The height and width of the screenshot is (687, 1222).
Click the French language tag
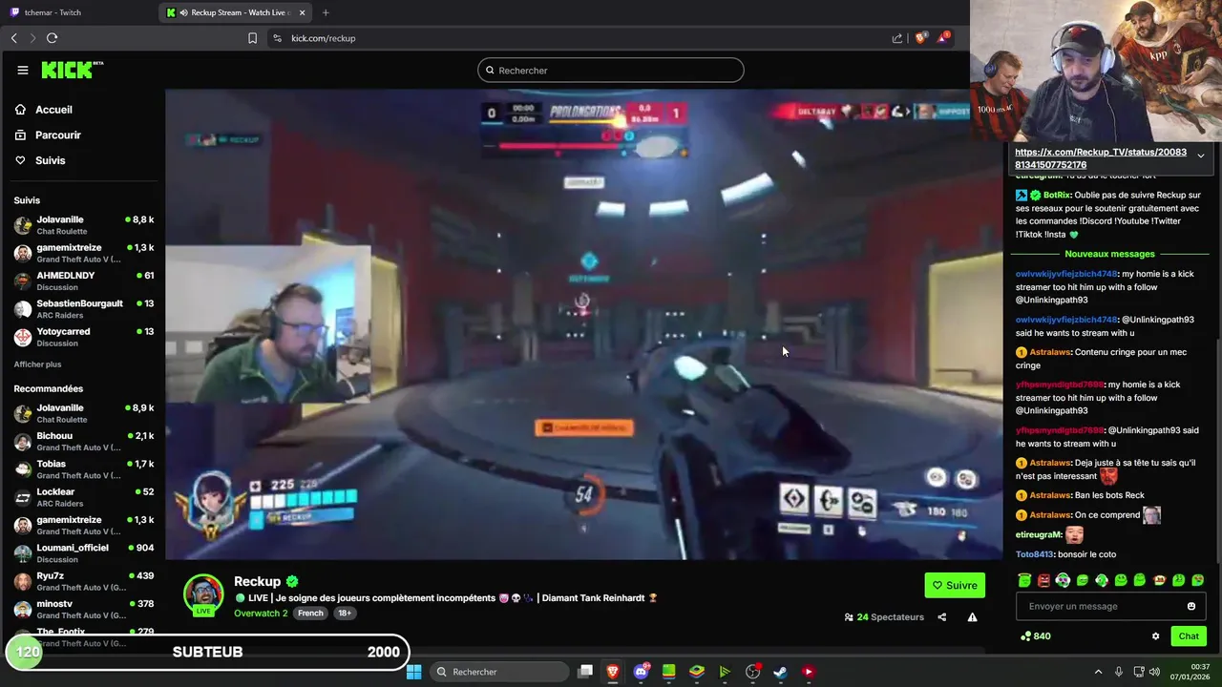[x=310, y=613]
